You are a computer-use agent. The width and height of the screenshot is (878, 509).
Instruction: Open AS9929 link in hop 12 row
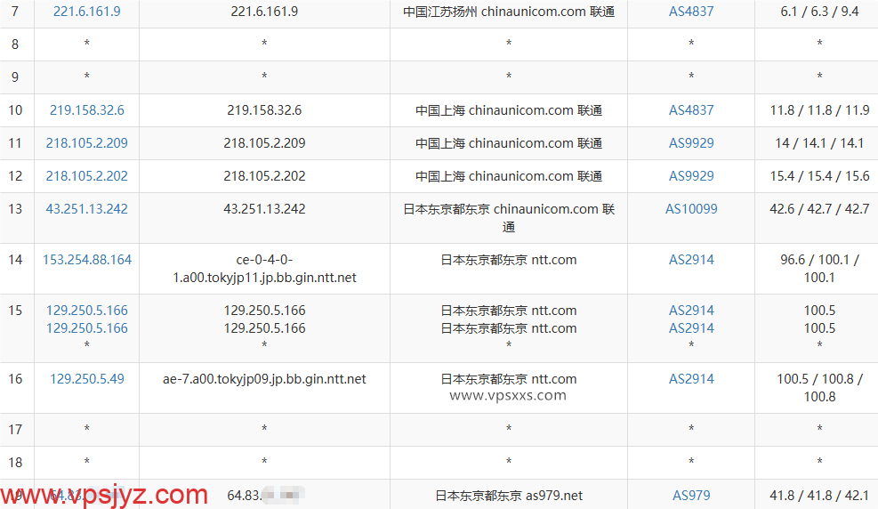[x=691, y=176]
